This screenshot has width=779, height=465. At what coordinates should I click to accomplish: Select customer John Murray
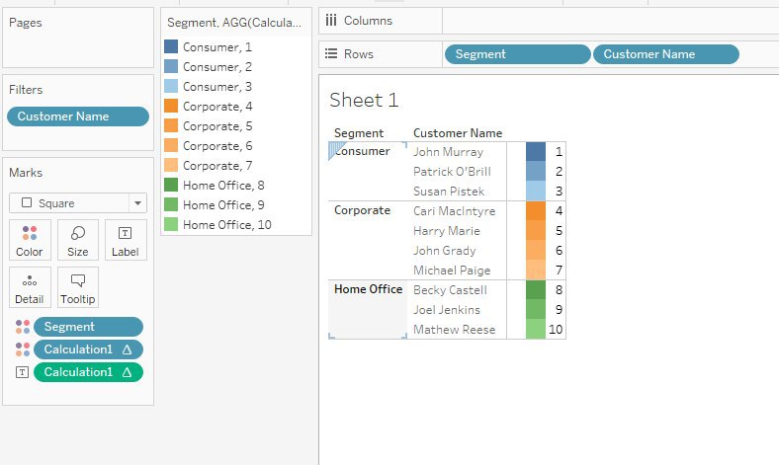click(x=448, y=152)
